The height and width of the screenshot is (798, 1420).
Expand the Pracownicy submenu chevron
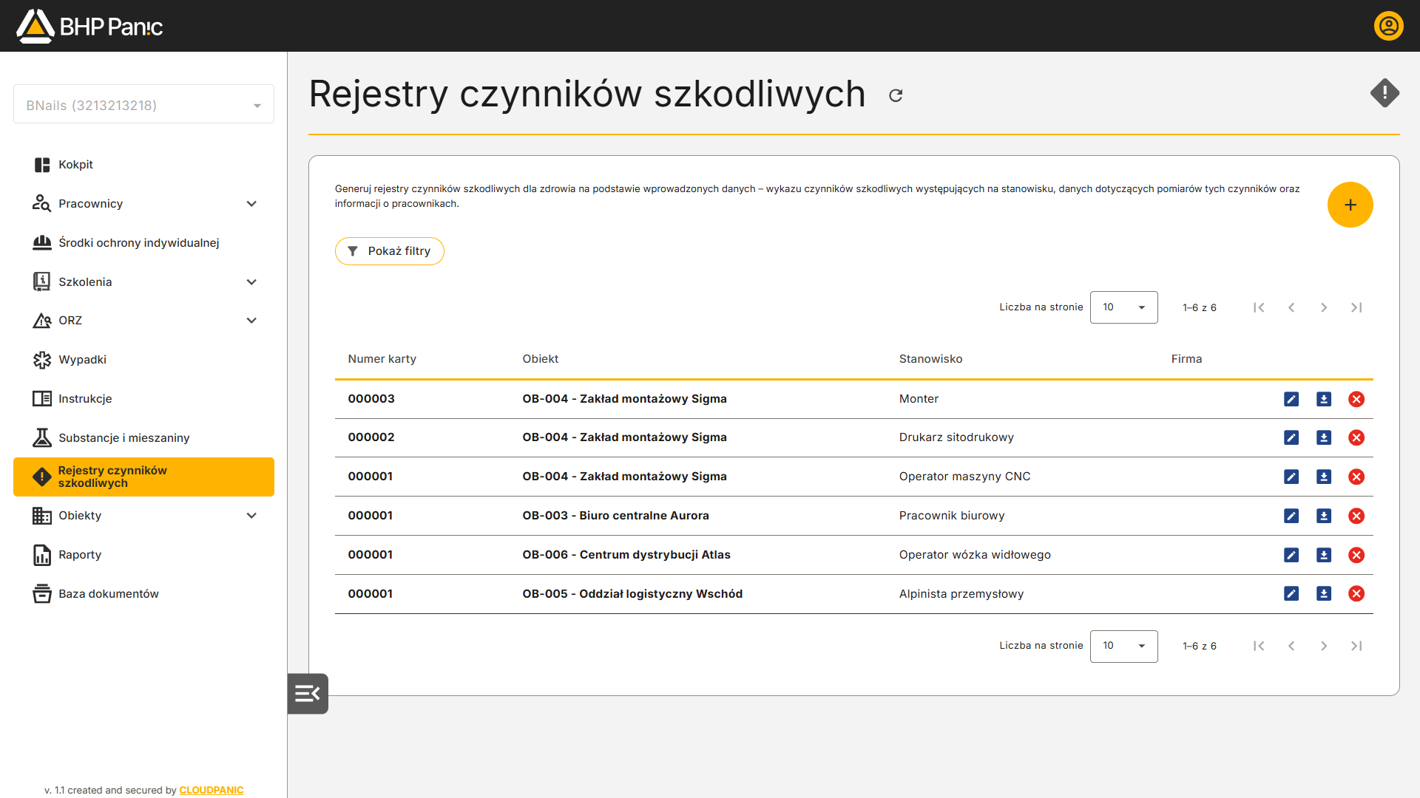(251, 204)
